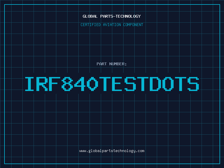Click the .com ending of the URL
This screenshot has height=168, width=224.
pos(140,151)
